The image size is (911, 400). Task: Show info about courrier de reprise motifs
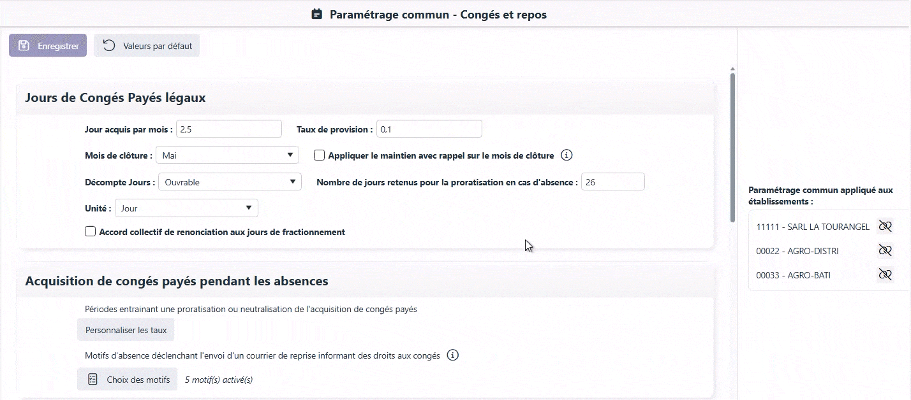453,355
